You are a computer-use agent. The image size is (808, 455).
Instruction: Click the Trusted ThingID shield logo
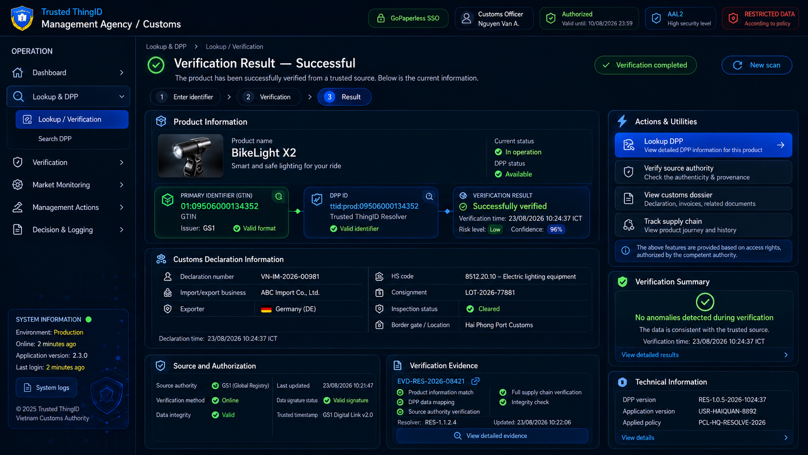(x=22, y=18)
